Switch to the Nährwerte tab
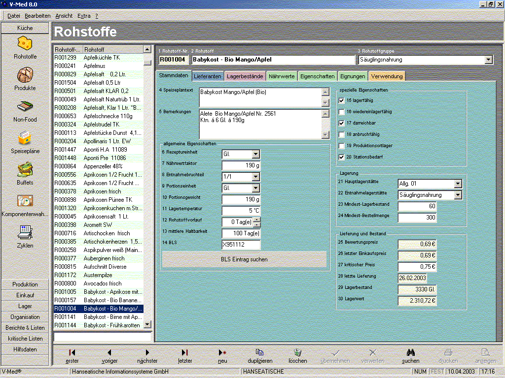505x378 pixels. coord(282,76)
